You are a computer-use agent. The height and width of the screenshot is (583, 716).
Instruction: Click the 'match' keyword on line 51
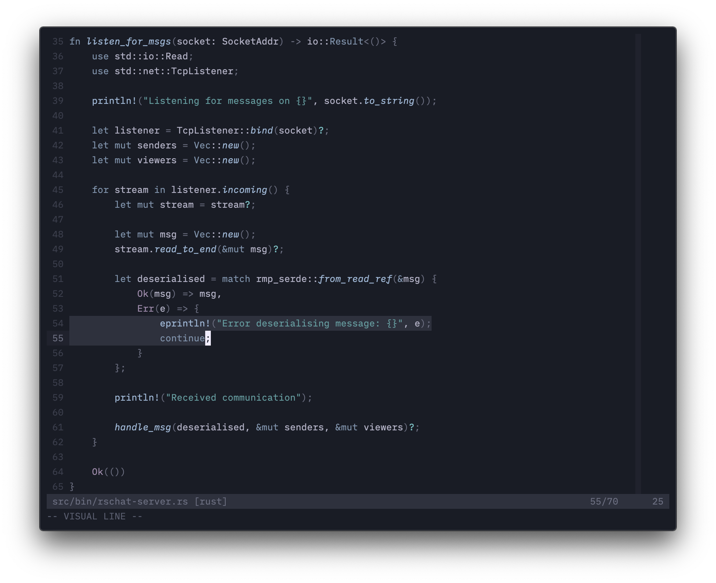tap(236, 279)
